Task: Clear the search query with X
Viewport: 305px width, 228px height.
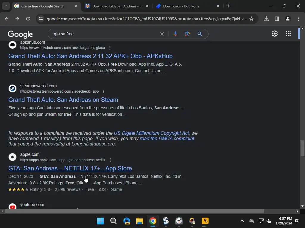Action: [x=162, y=34]
